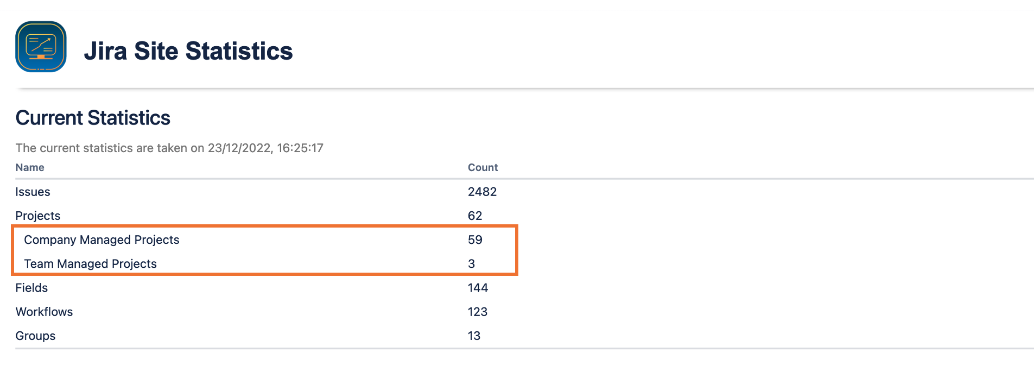Click the Name column header
This screenshot has width=1034, height=378.
[x=30, y=167]
